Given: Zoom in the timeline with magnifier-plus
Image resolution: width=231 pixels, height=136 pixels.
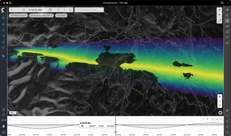Looking at the screenshot, I should coord(221,119).
